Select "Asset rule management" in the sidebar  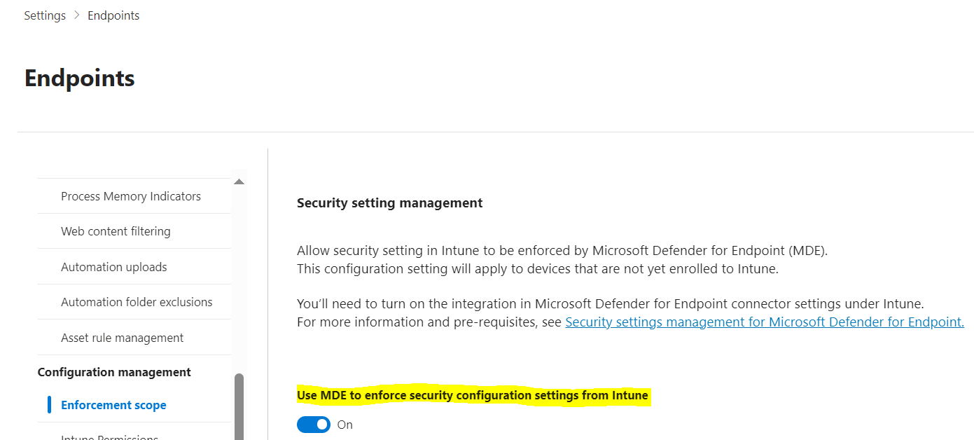pyautogui.click(x=123, y=337)
